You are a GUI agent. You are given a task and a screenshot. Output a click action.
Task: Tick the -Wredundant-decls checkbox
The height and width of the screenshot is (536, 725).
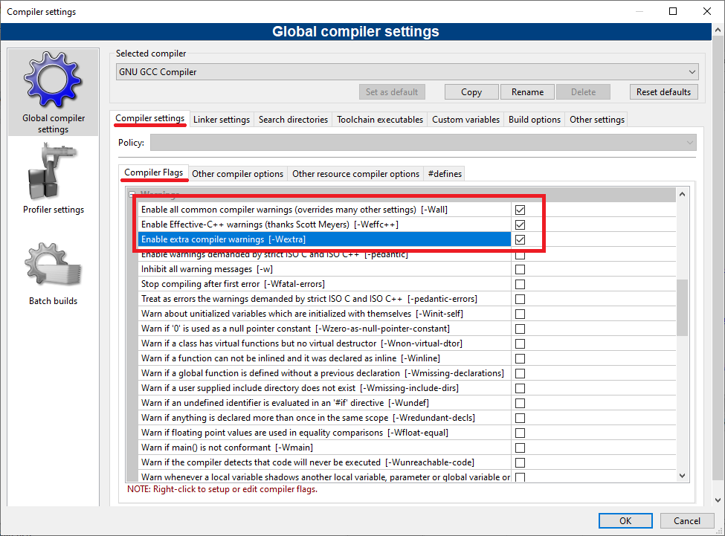[x=520, y=419]
